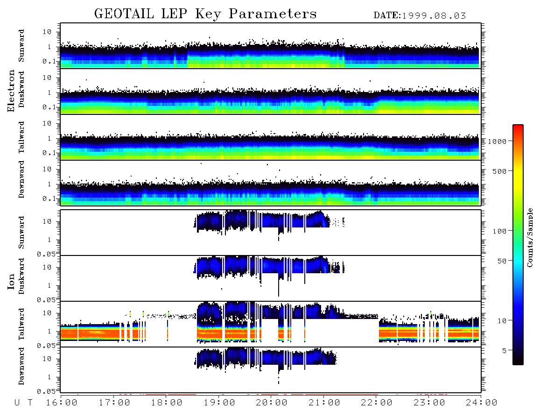
Task: Select the Electron "Duskward" panel label
Action: coord(21,89)
